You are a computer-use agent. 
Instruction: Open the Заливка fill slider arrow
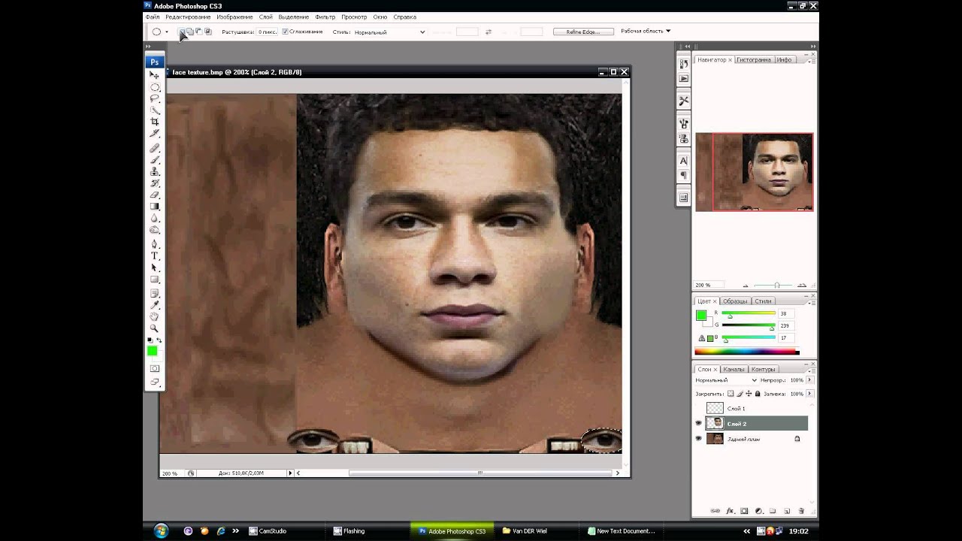[810, 394]
